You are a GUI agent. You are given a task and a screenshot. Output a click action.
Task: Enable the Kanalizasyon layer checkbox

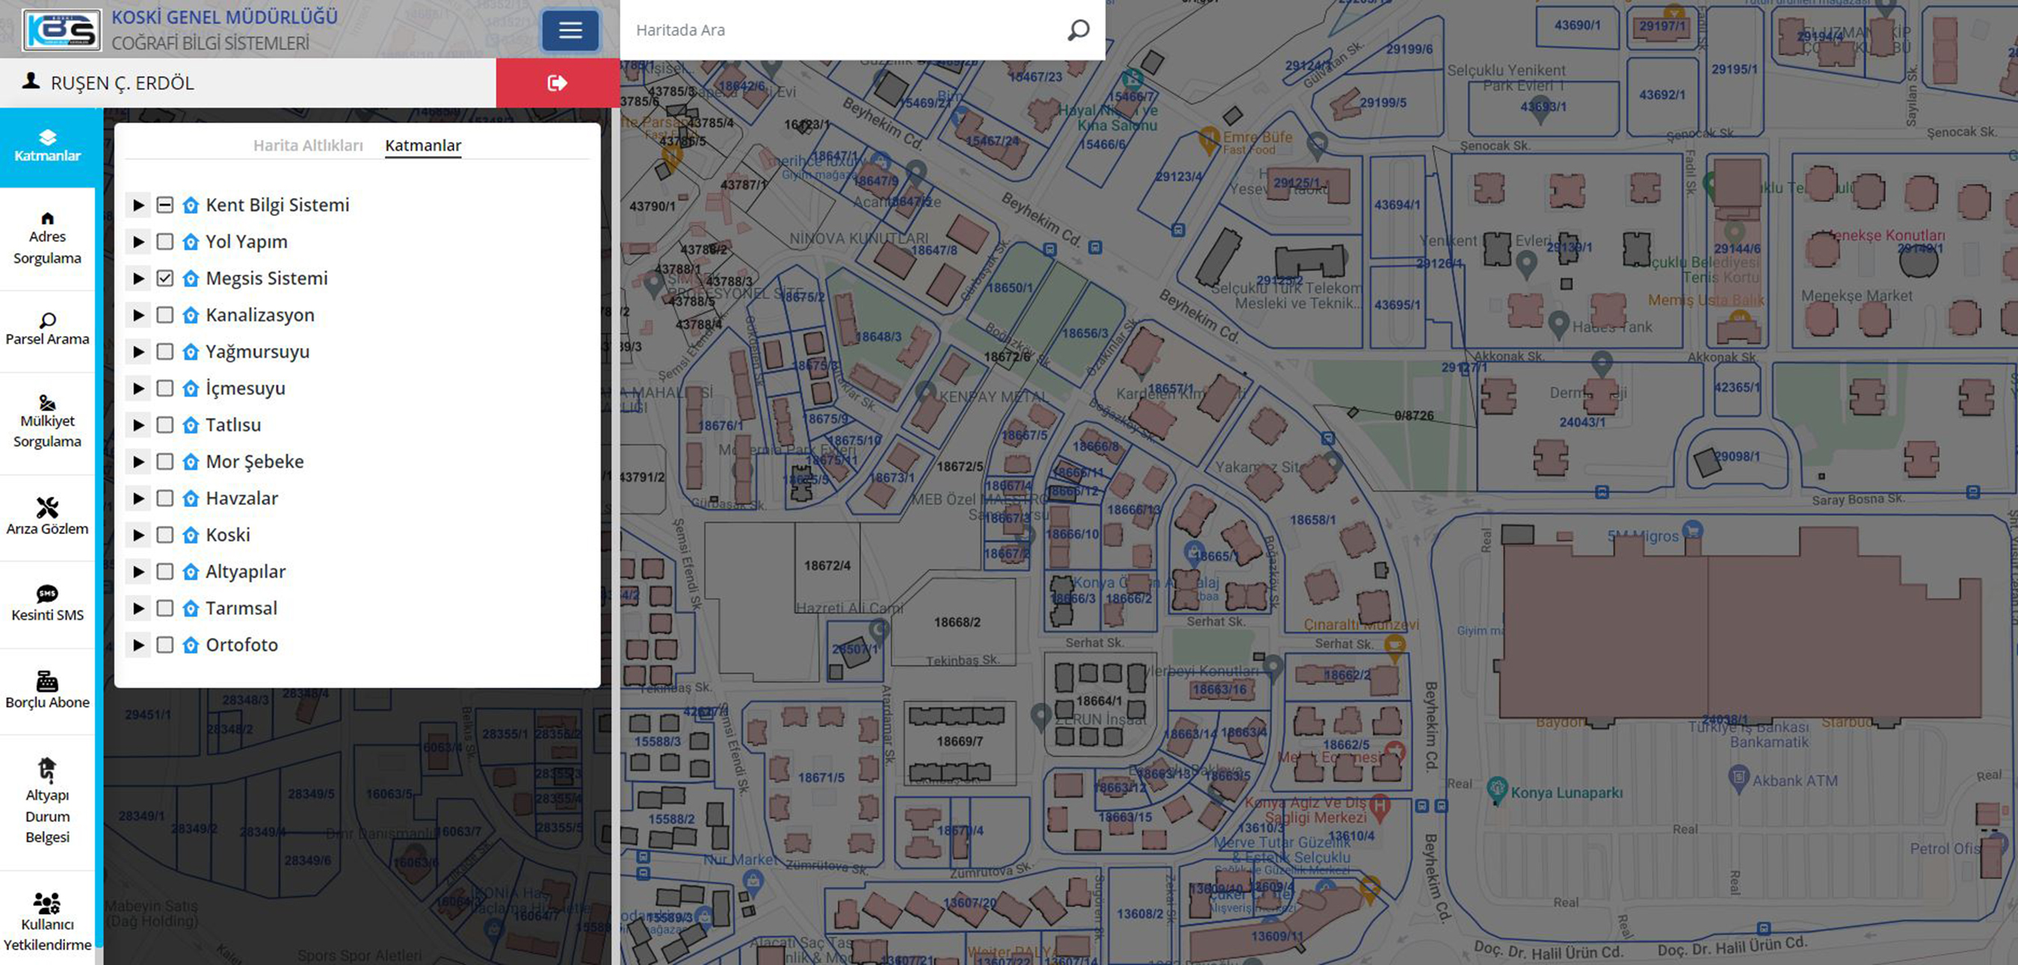tap(164, 315)
